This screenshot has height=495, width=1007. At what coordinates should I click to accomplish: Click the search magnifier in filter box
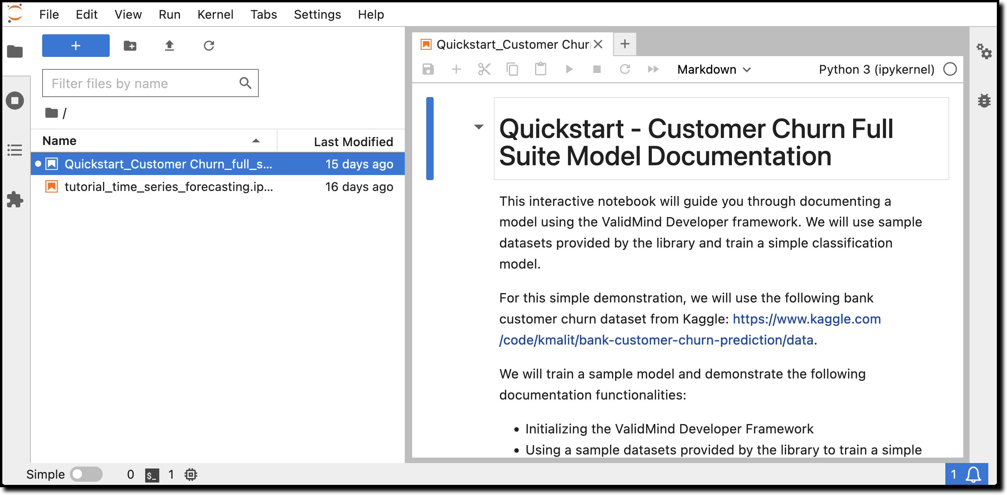[245, 83]
